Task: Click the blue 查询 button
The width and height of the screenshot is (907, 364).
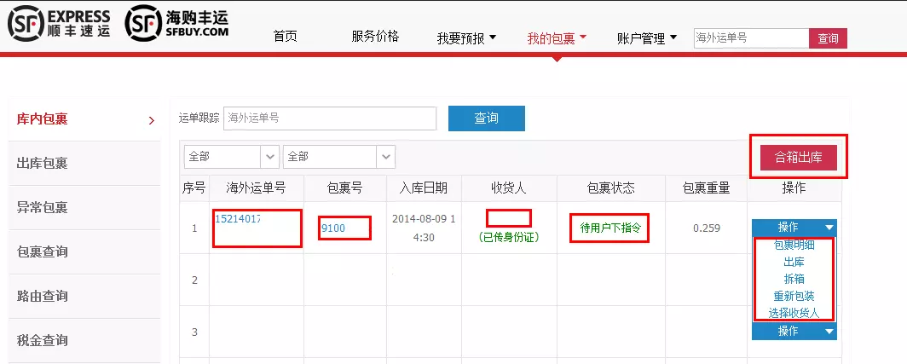Action: (x=487, y=118)
